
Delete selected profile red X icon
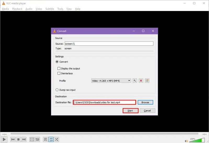141,81
